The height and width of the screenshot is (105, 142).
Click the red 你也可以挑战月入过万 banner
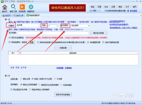pos(67,8)
